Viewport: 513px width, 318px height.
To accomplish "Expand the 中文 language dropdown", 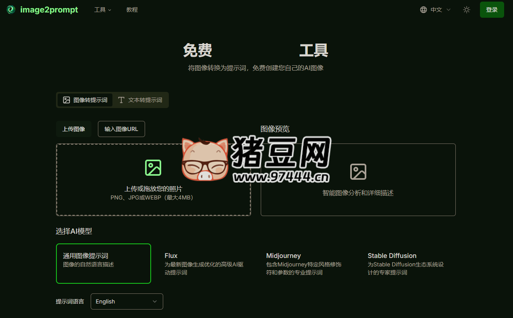I will tap(435, 10).
